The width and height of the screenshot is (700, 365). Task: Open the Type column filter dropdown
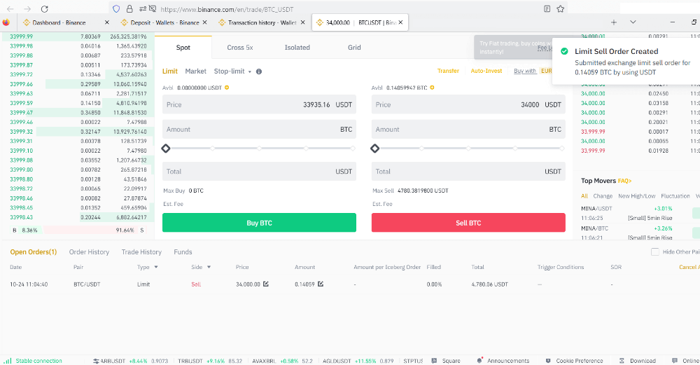(x=156, y=267)
